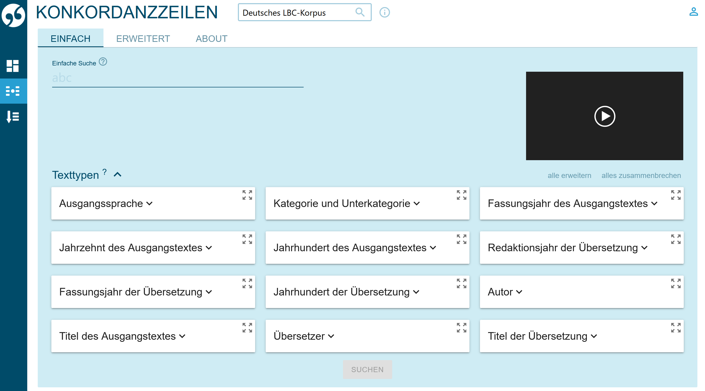The height and width of the screenshot is (391, 705).
Task: Maximize the Redaktionsjahr der Übersetzung card
Action: [x=676, y=239]
